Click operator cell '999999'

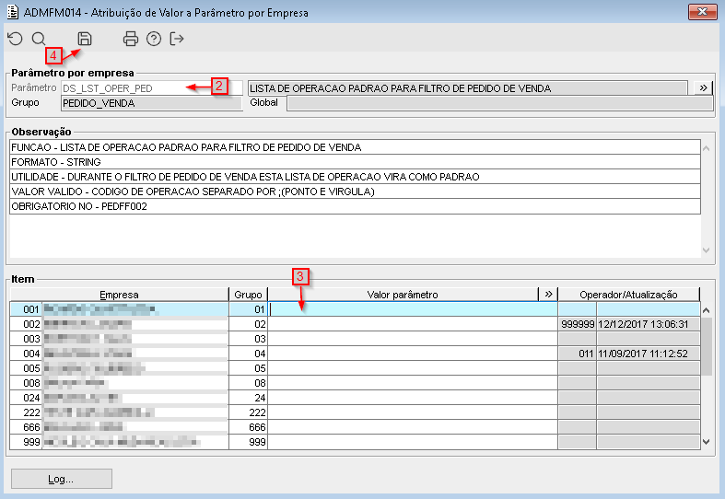point(577,324)
